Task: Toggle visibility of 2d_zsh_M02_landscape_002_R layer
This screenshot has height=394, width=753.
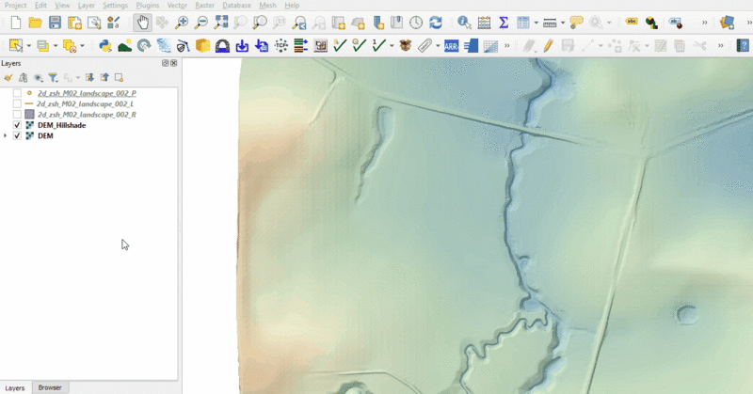Action: click(17, 115)
